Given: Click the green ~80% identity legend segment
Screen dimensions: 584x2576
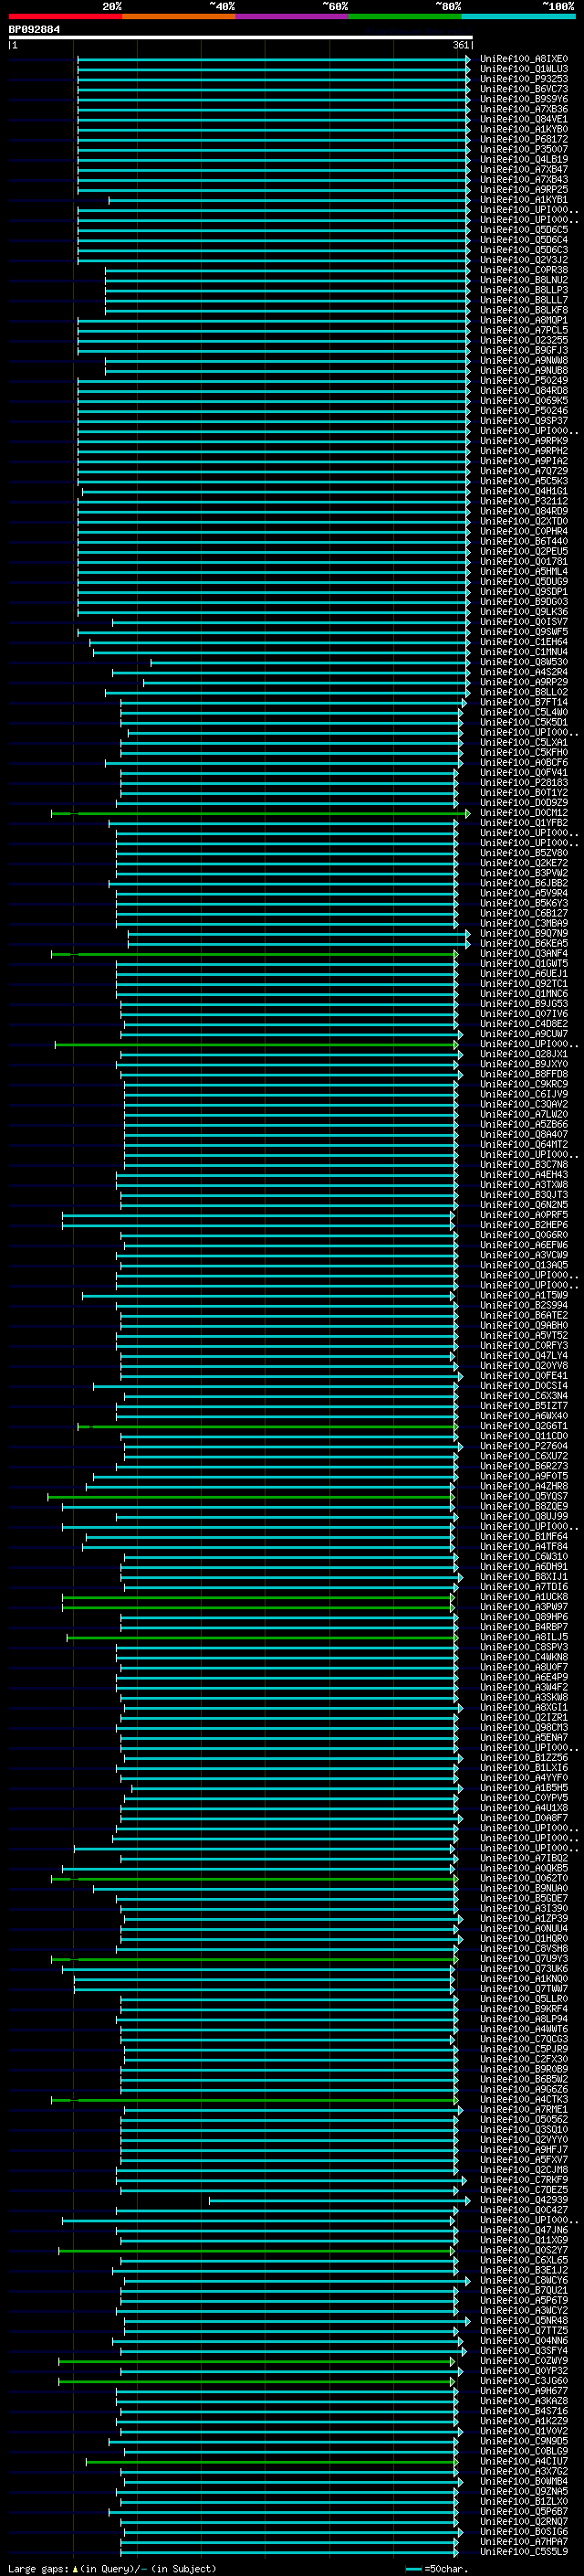Looking at the screenshot, I should (x=405, y=17).
